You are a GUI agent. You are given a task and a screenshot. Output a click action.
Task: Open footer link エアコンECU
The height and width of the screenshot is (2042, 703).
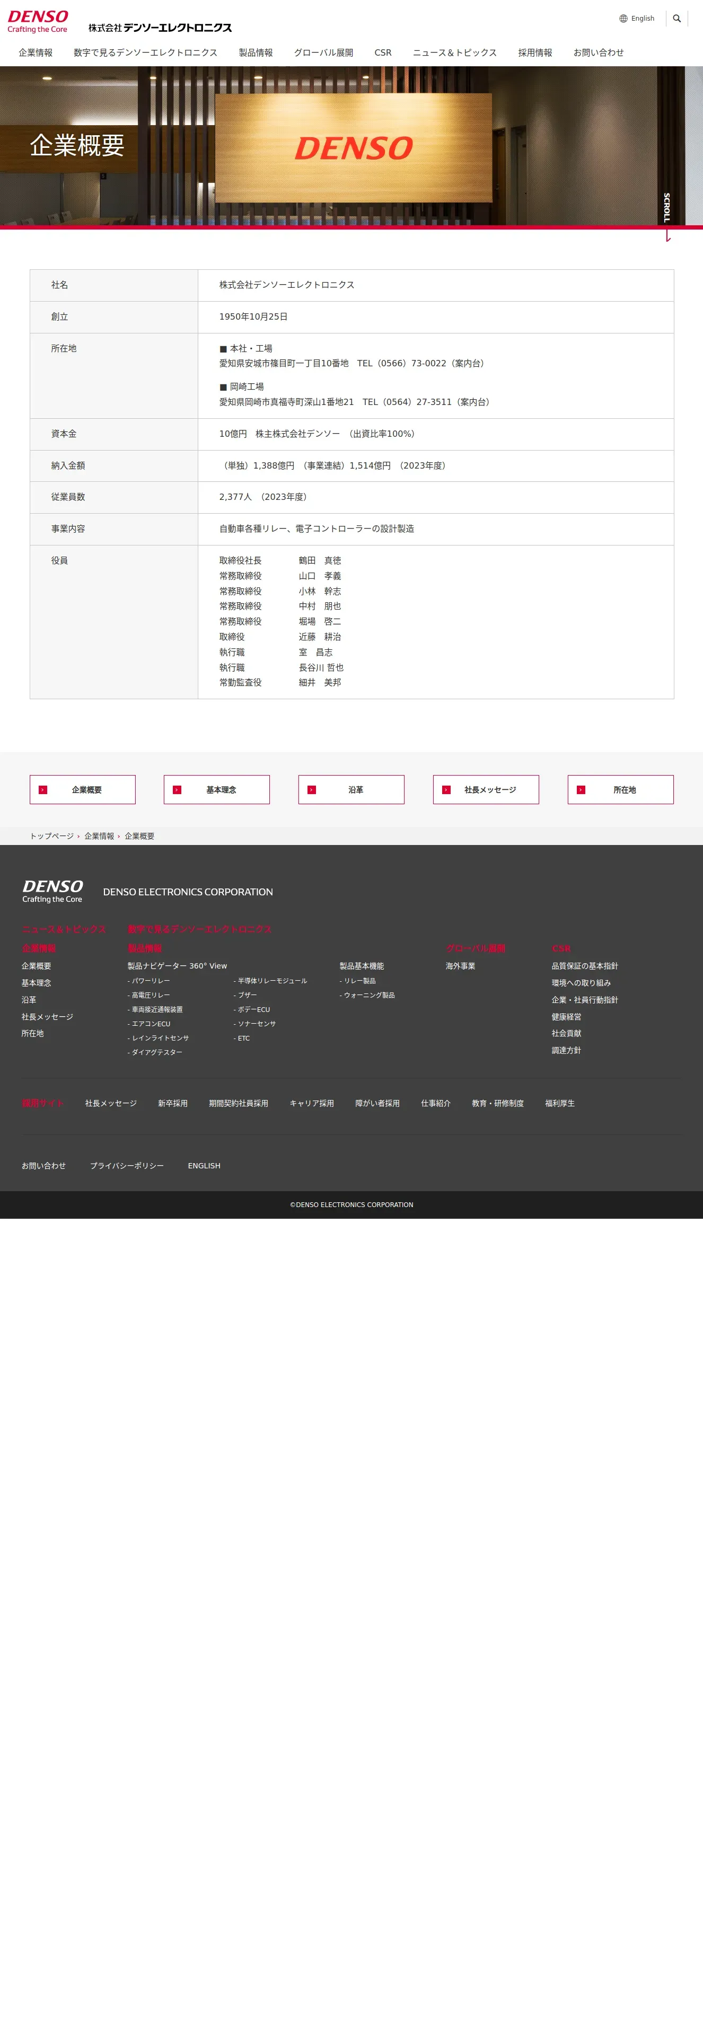(x=149, y=1023)
